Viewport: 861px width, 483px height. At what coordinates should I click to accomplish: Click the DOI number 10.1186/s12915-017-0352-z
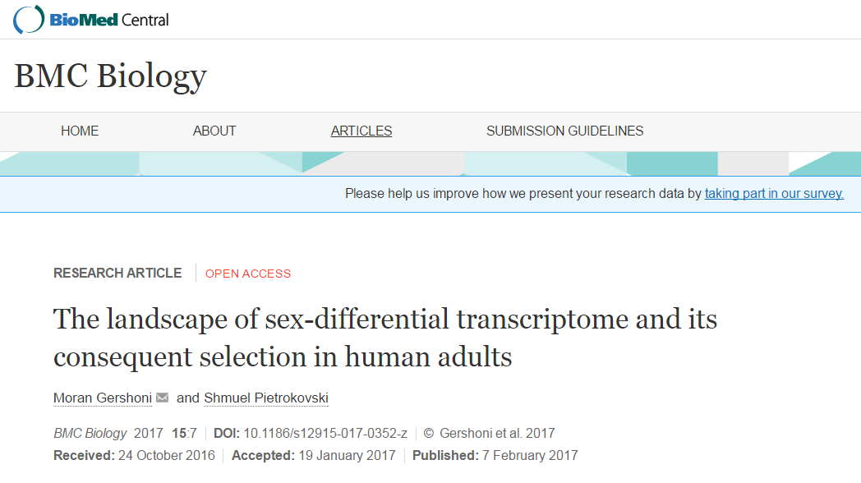pos(325,434)
